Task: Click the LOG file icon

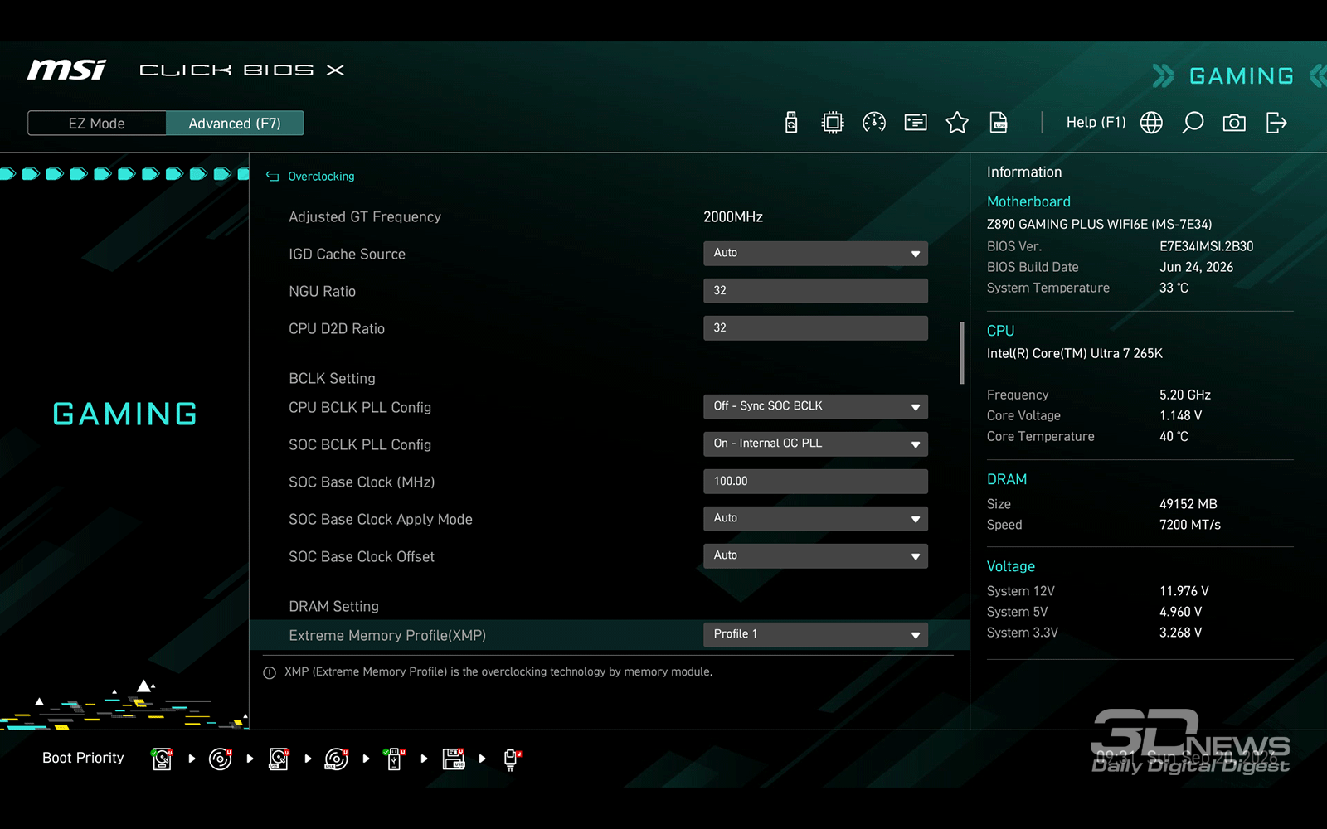Action: [x=999, y=123]
